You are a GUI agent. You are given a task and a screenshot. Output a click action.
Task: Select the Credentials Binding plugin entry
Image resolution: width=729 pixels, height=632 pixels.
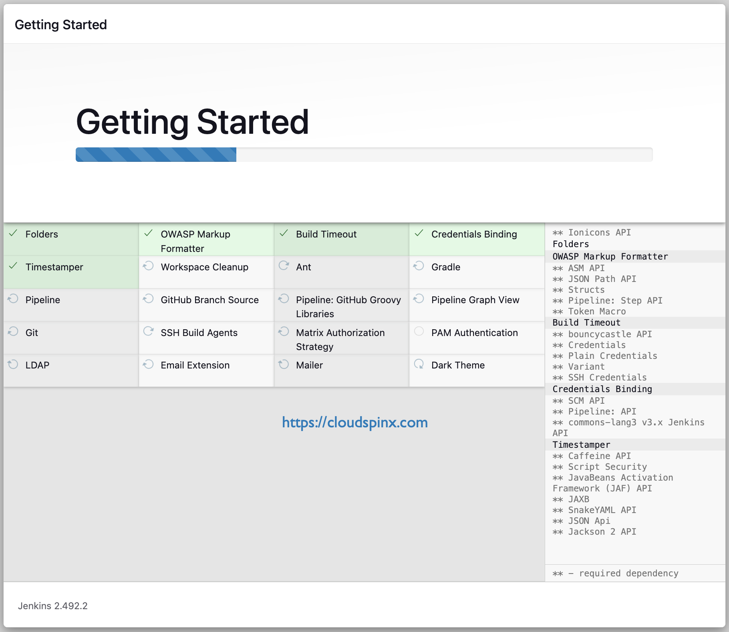coord(474,233)
